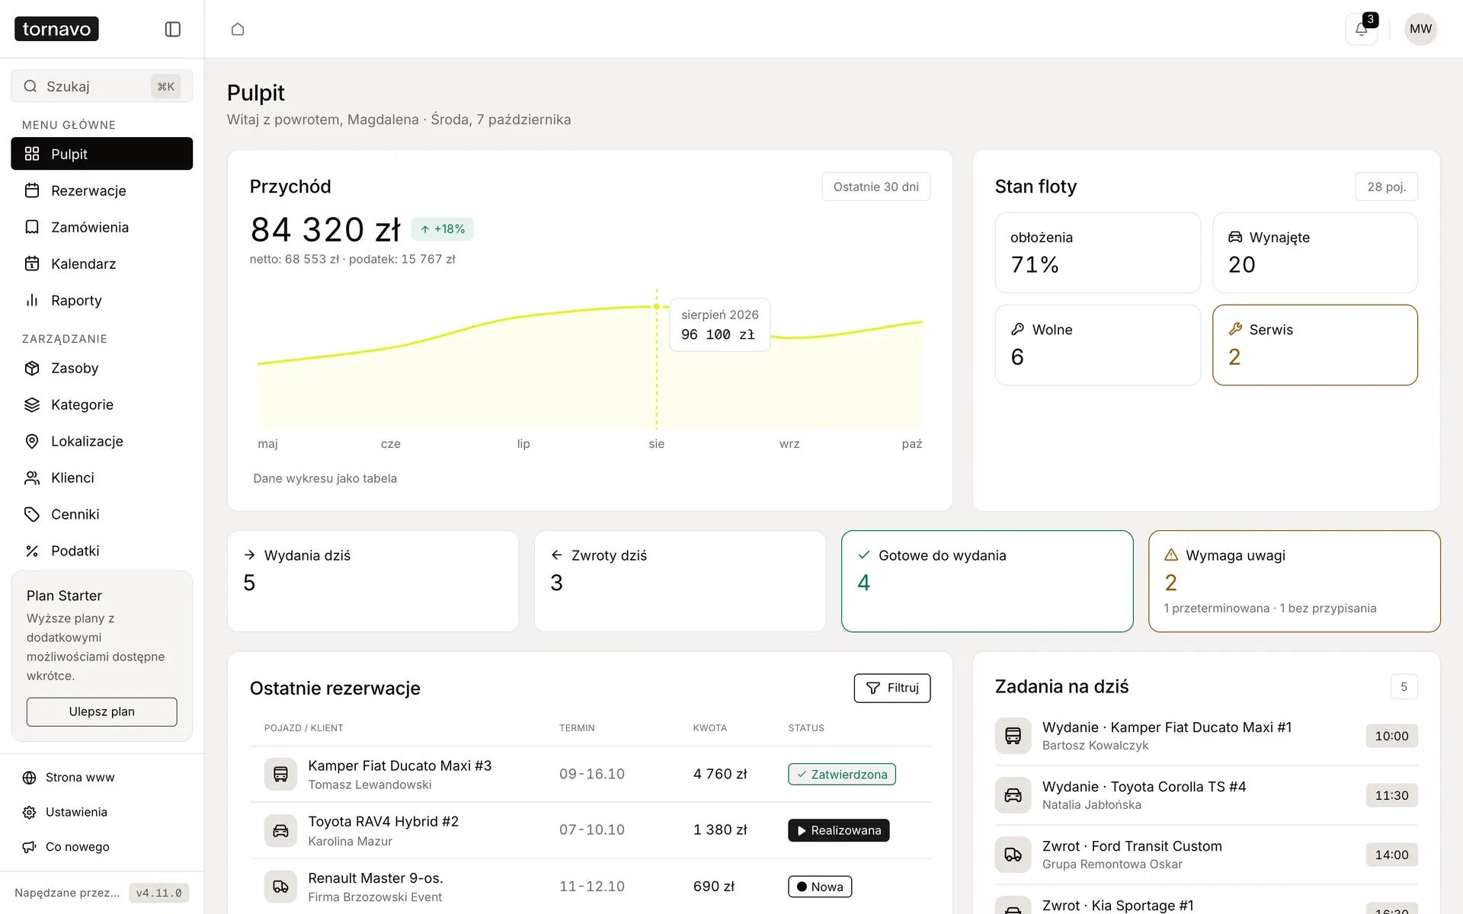1463x914 pixels.
Task: Click the sierpień data point on revenue chart
Action: point(657,306)
